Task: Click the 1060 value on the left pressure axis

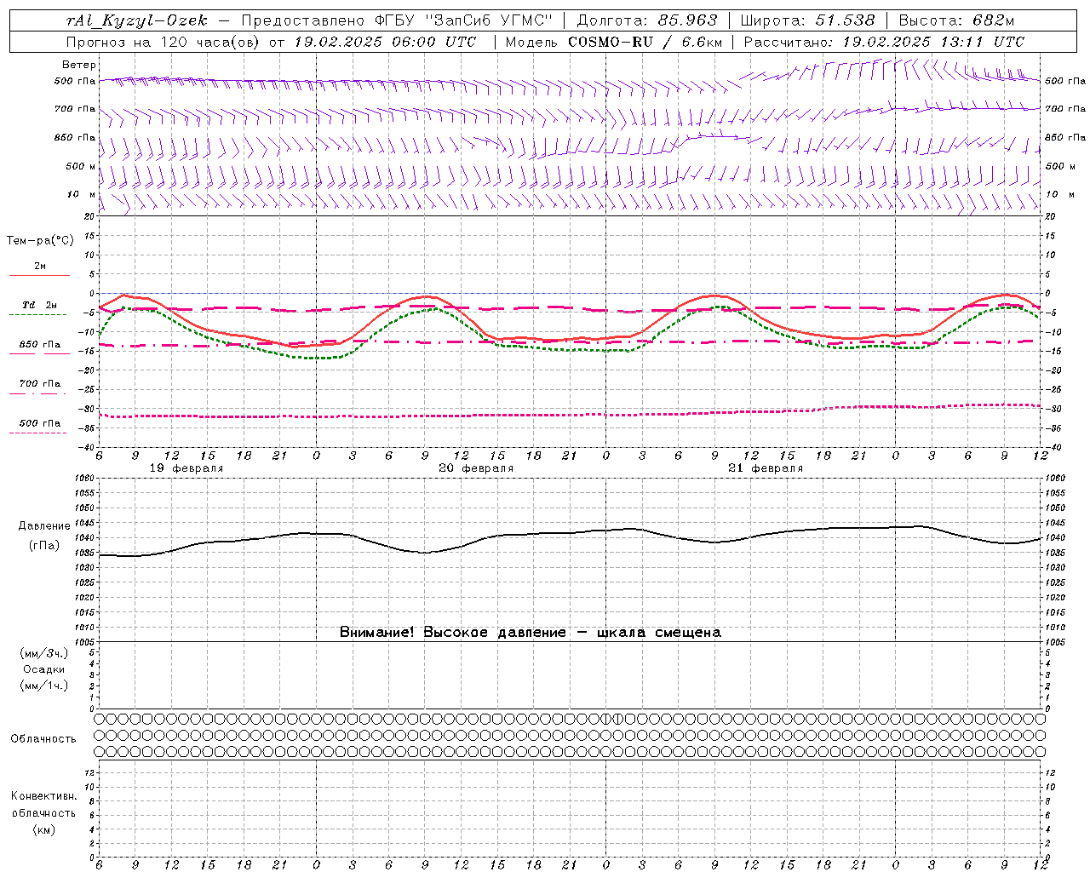Action: tap(85, 479)
